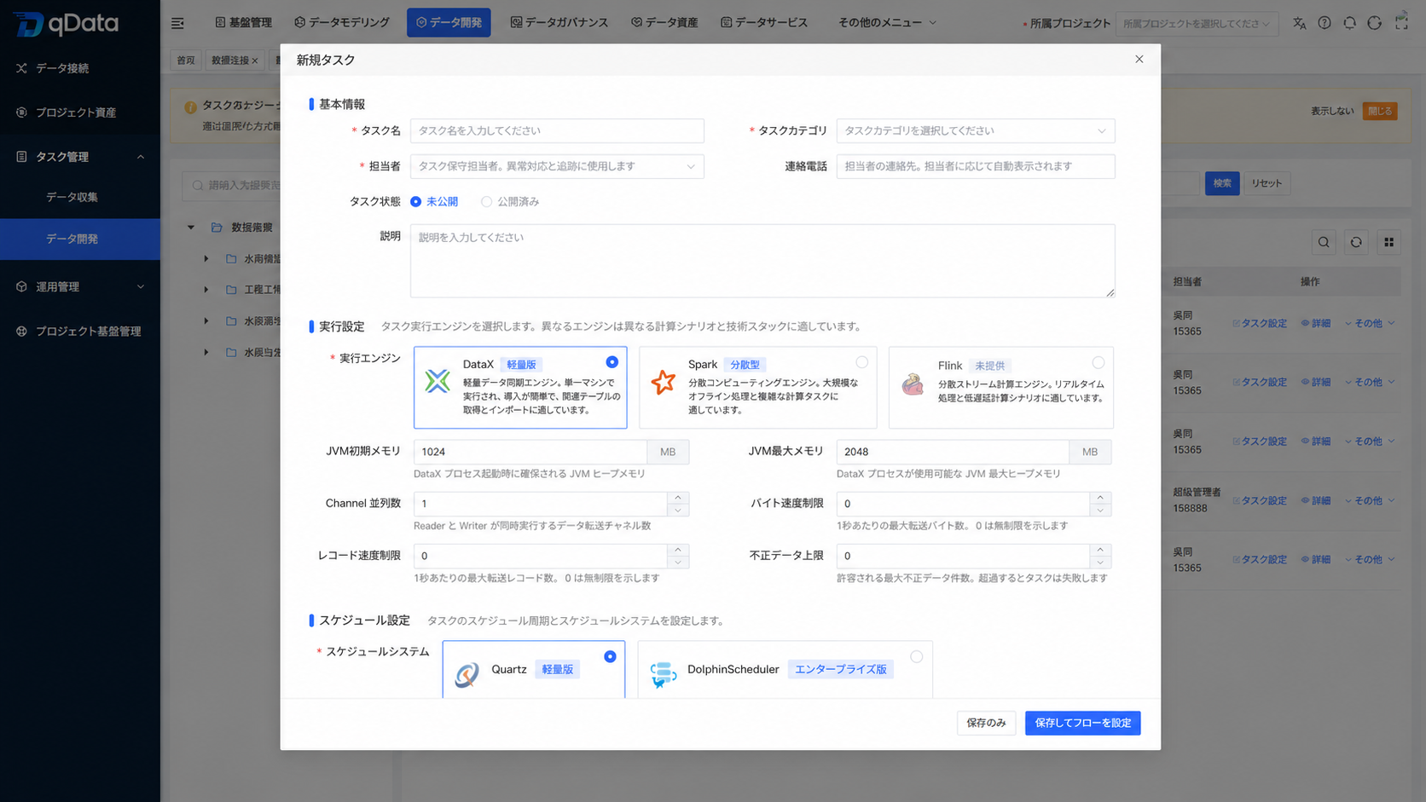This screenshot has width=1426, height=802.
Task: Click the Flink squirrel logo
Action: (913, 384)
